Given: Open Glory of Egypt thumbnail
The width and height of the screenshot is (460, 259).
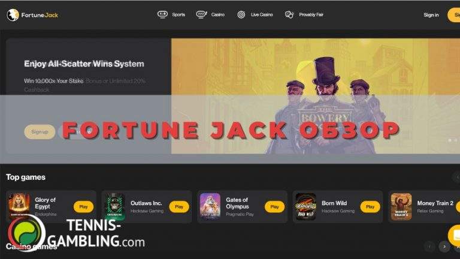Looking at the screenshot, I should [19, 207].
